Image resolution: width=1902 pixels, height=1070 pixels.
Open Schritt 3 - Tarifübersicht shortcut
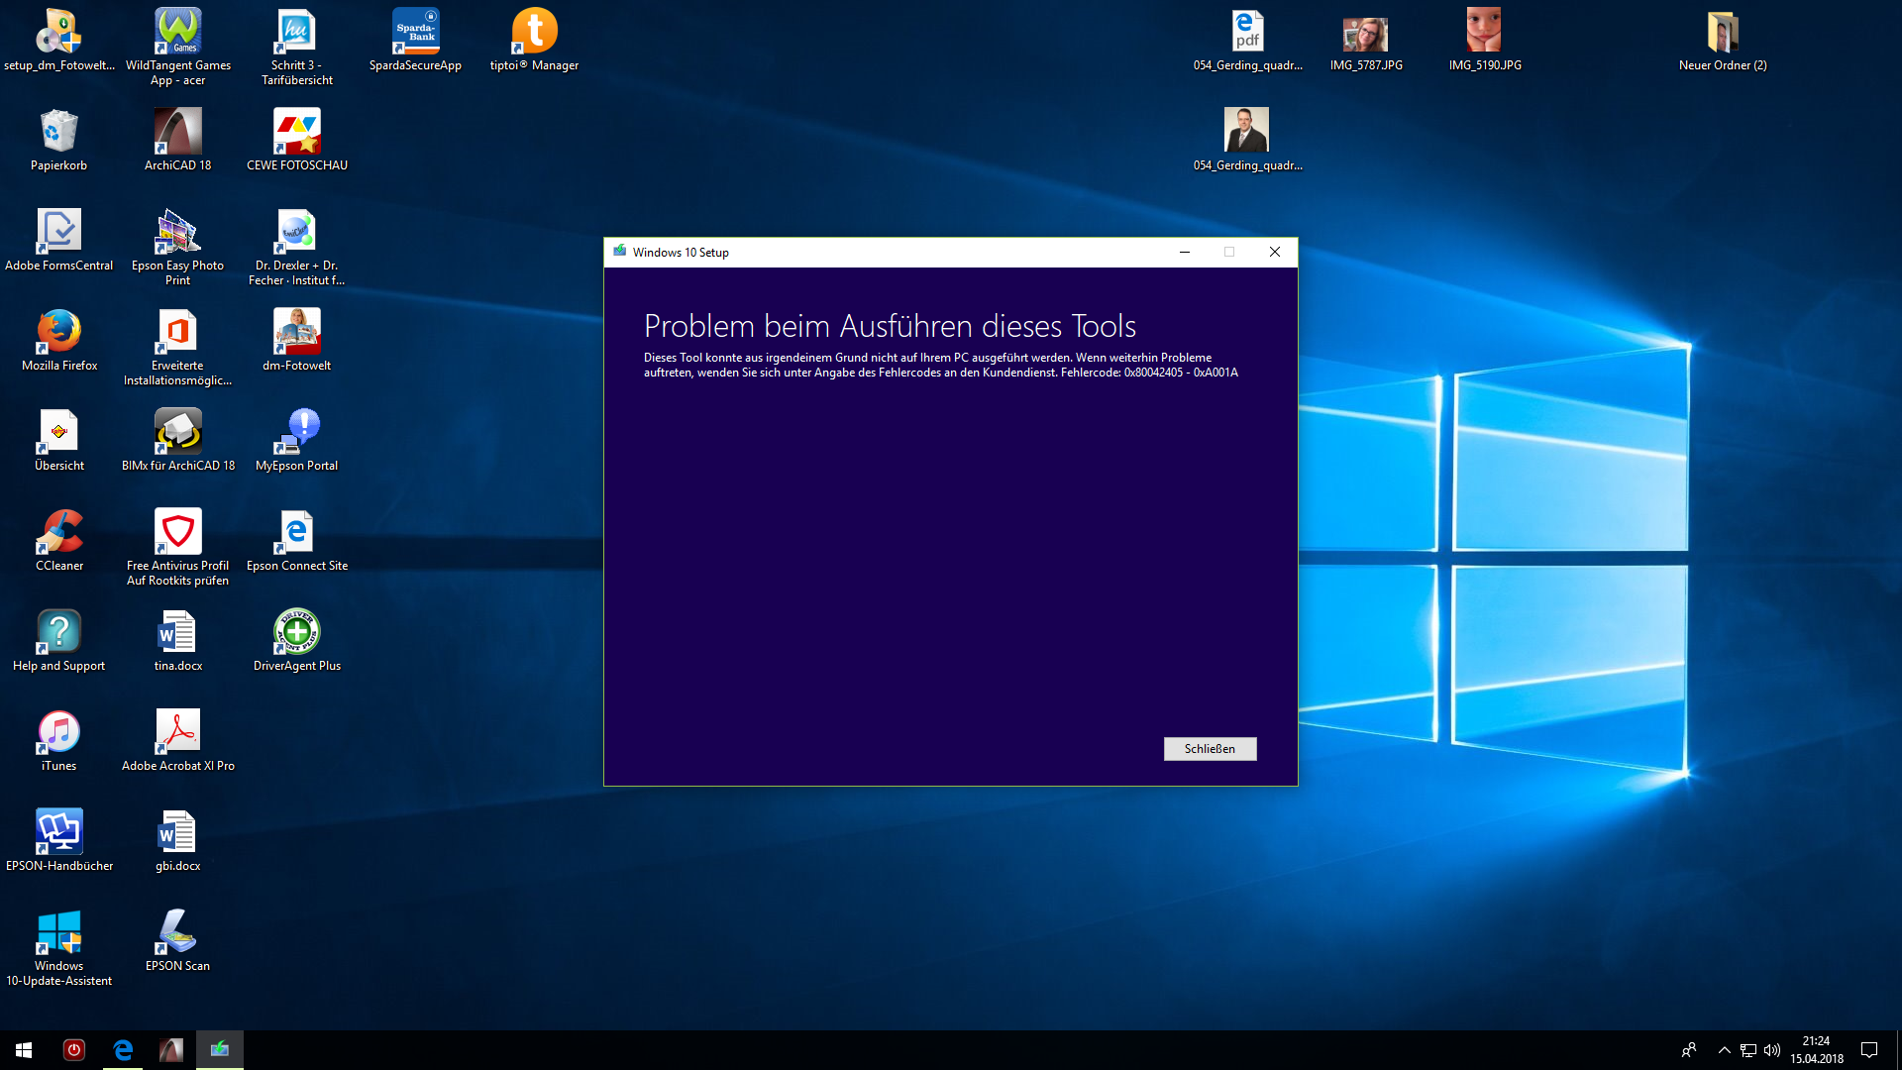[297, 48]
